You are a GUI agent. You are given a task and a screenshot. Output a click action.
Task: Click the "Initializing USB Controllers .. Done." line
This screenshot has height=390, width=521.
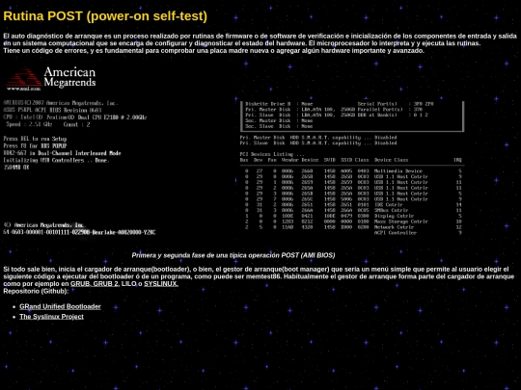click(57, 160)
